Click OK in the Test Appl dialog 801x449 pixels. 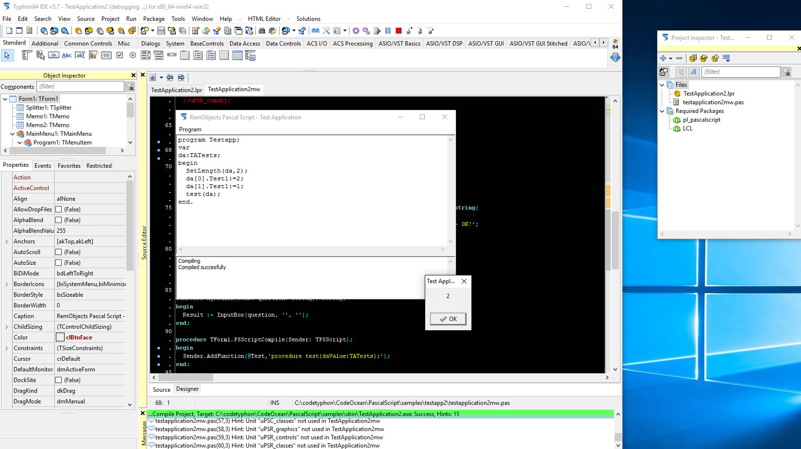pos(448,319)
